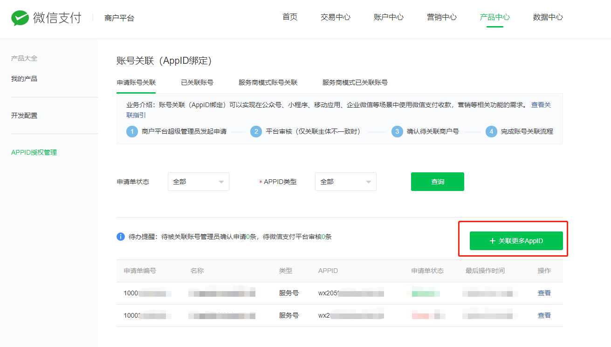This screenshot has width=611, height=347.
Task: Switch to 已关联账号 tab
Action: [197, 82]
